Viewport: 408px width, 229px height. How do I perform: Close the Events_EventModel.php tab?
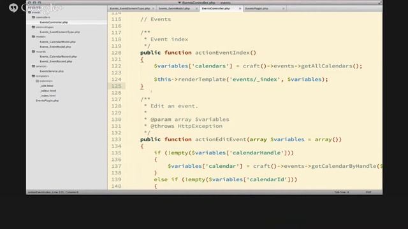click(196, 8)
